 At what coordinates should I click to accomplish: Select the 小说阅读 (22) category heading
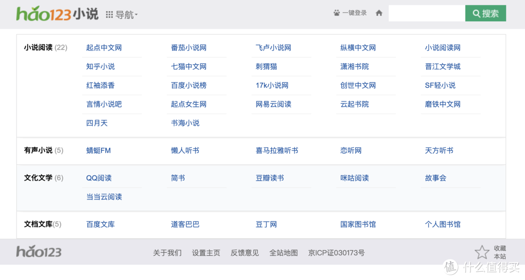coord(46,48)
